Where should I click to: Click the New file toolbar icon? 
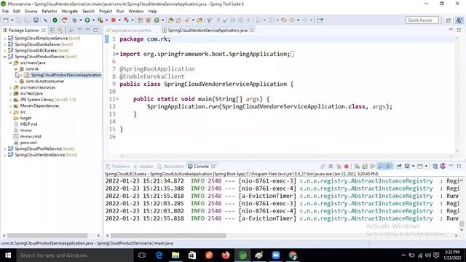pyautogui.click(x=6, y=20)
